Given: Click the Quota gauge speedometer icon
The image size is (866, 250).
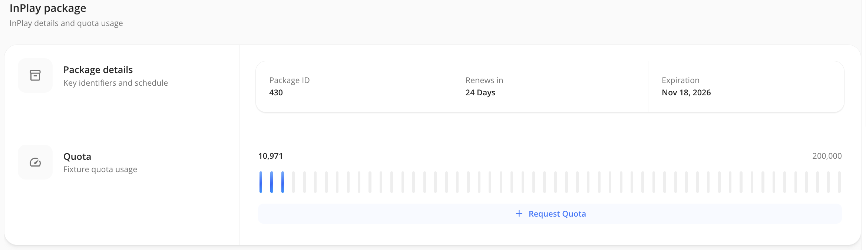Looking at the screenshot, I should pyautogui.click(x=35, y=162).
